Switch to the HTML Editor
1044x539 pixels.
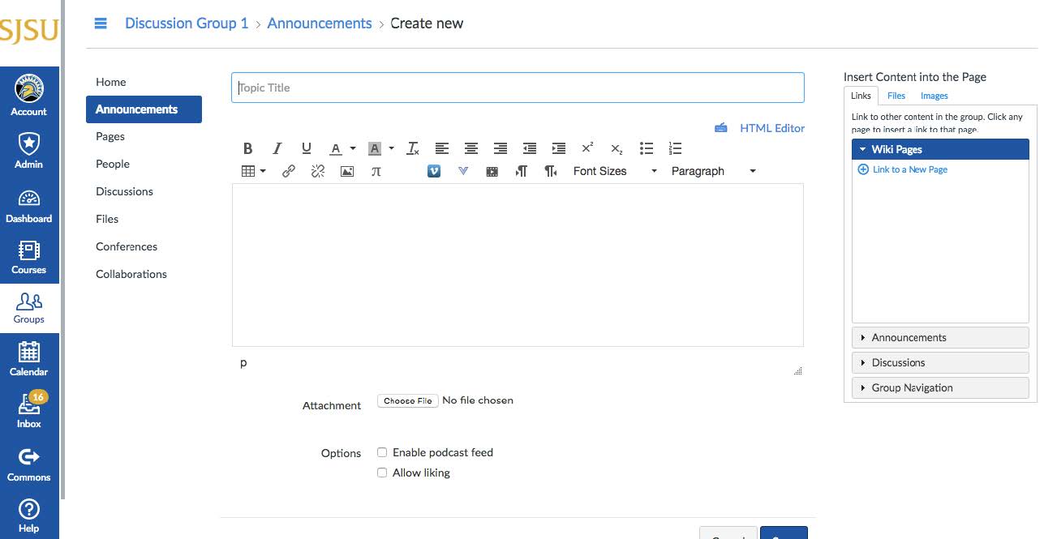[771, 128]
